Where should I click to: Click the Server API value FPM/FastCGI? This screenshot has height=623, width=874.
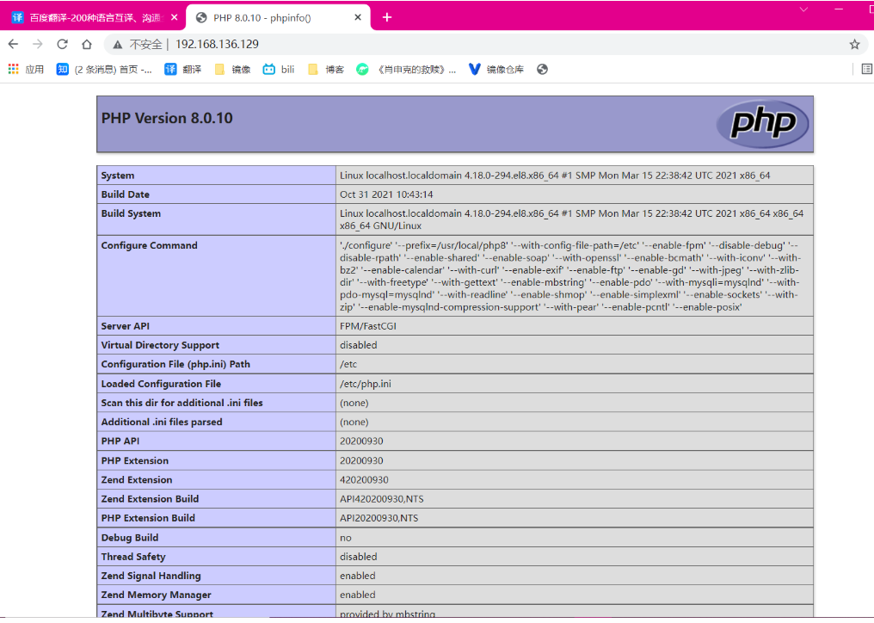point(368,326)
